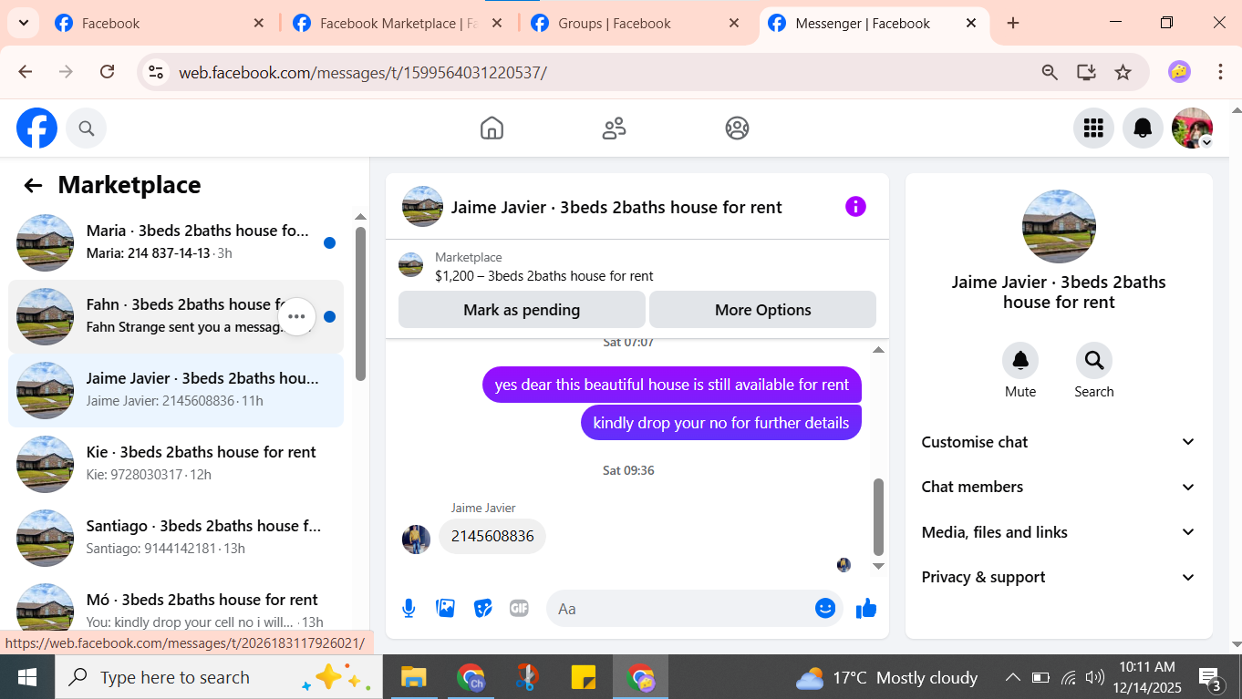
Task: Click the large listing photo in info panel
Action: (1059, 227)
